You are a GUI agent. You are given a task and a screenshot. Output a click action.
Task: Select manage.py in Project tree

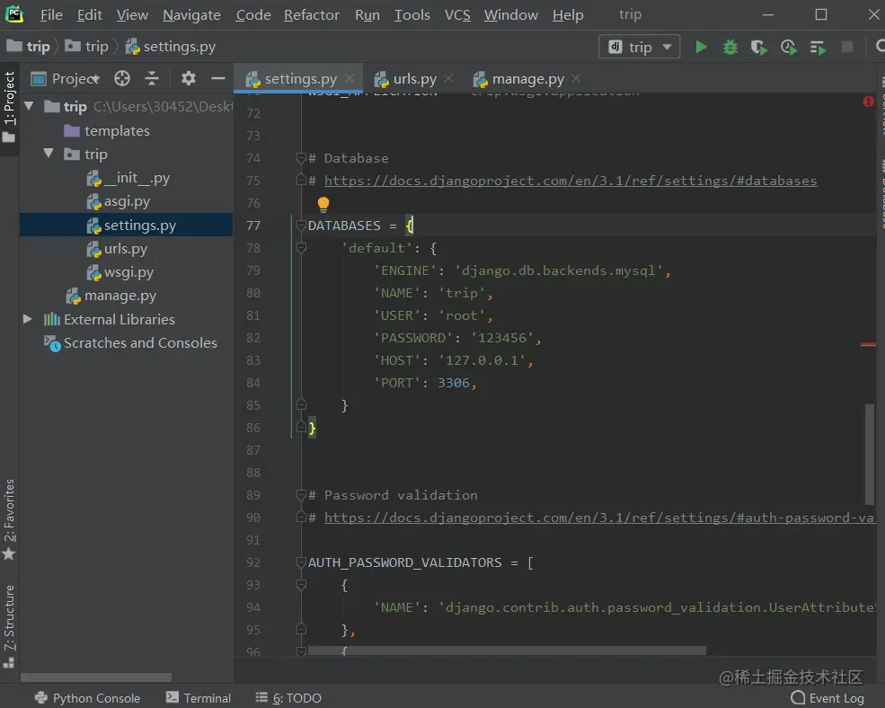coord(111,296)
